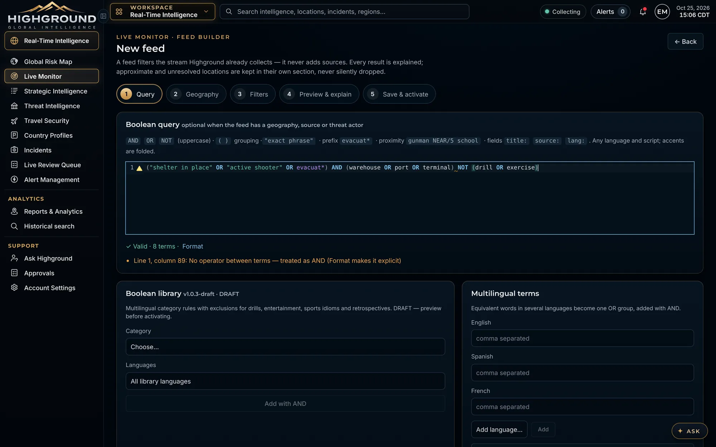Screen dimensions: 716x447
Task: Click the '"exact phrase"' example chip
Action: coord(289,141)
